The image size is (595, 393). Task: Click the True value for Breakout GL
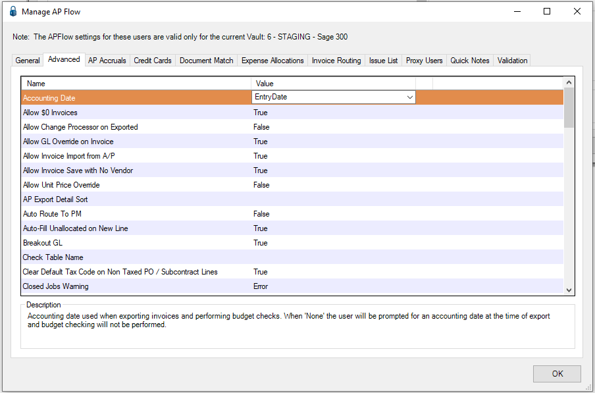click(x=261, y=243)
